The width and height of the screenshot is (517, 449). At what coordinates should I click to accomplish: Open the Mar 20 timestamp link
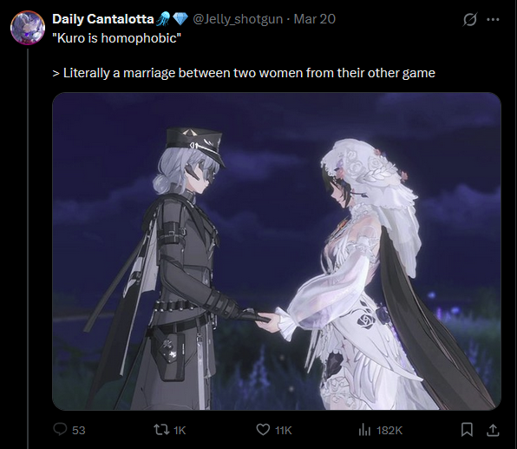tap(315, 19)
